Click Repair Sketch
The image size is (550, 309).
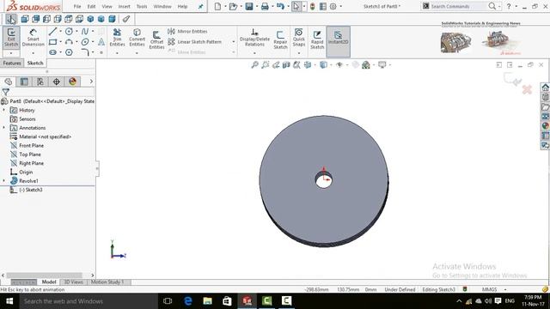click(280, 39)
